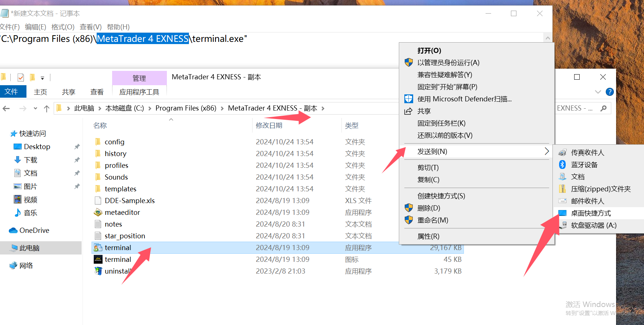Sort files by 类型 column header
Image resolution: width=644 pixels, height=325 pixels.
352,125
